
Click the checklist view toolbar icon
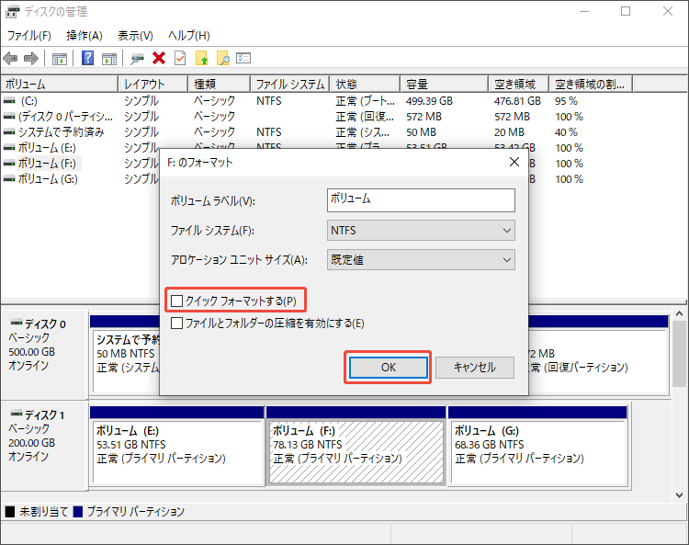243,58
